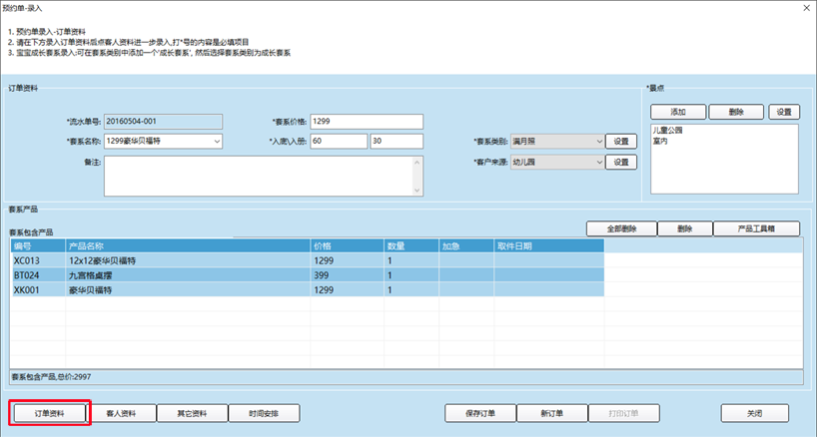Viewport: 817px width, 437px height.
Task: Click the 打印订单 button
Action: coord(623,413)
